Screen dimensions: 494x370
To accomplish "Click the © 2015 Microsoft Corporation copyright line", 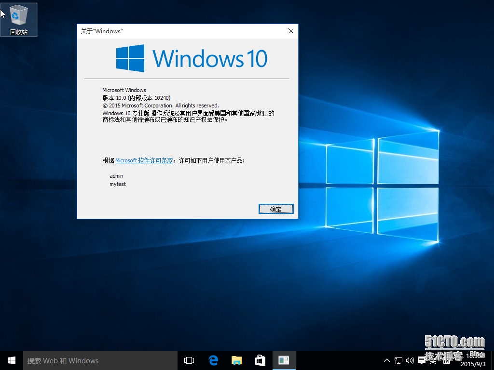I will click(161, 106).
